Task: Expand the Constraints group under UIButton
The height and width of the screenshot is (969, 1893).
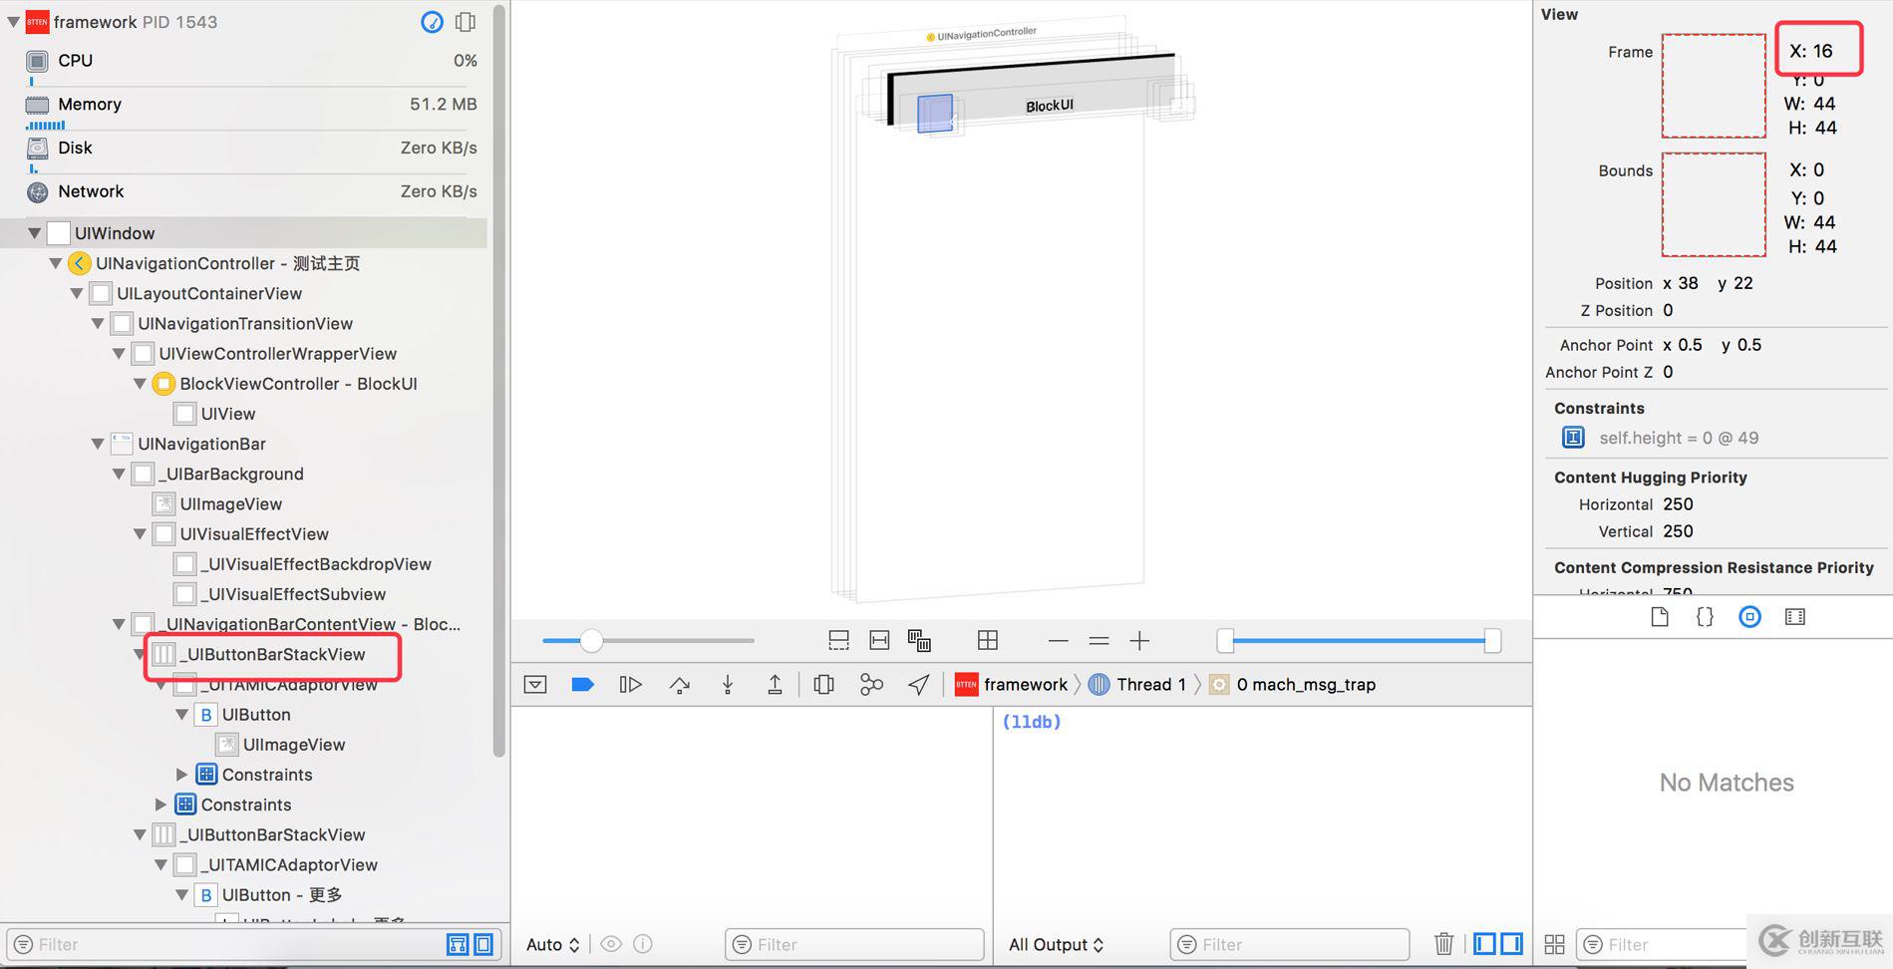Action: [x=181, y=775]
